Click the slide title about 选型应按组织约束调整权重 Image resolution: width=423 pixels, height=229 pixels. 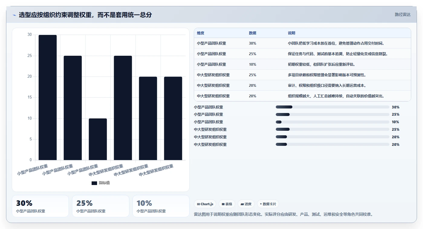[85, 15]
